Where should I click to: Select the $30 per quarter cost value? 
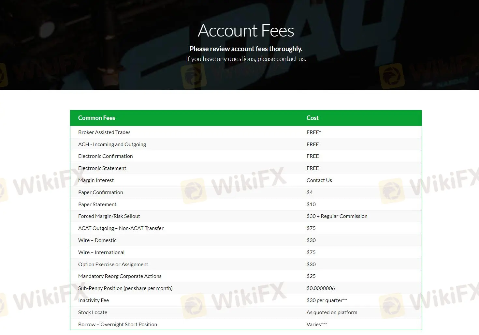[327, 300]
